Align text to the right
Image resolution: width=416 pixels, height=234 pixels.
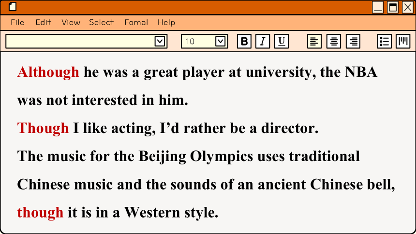pos(353,41)
